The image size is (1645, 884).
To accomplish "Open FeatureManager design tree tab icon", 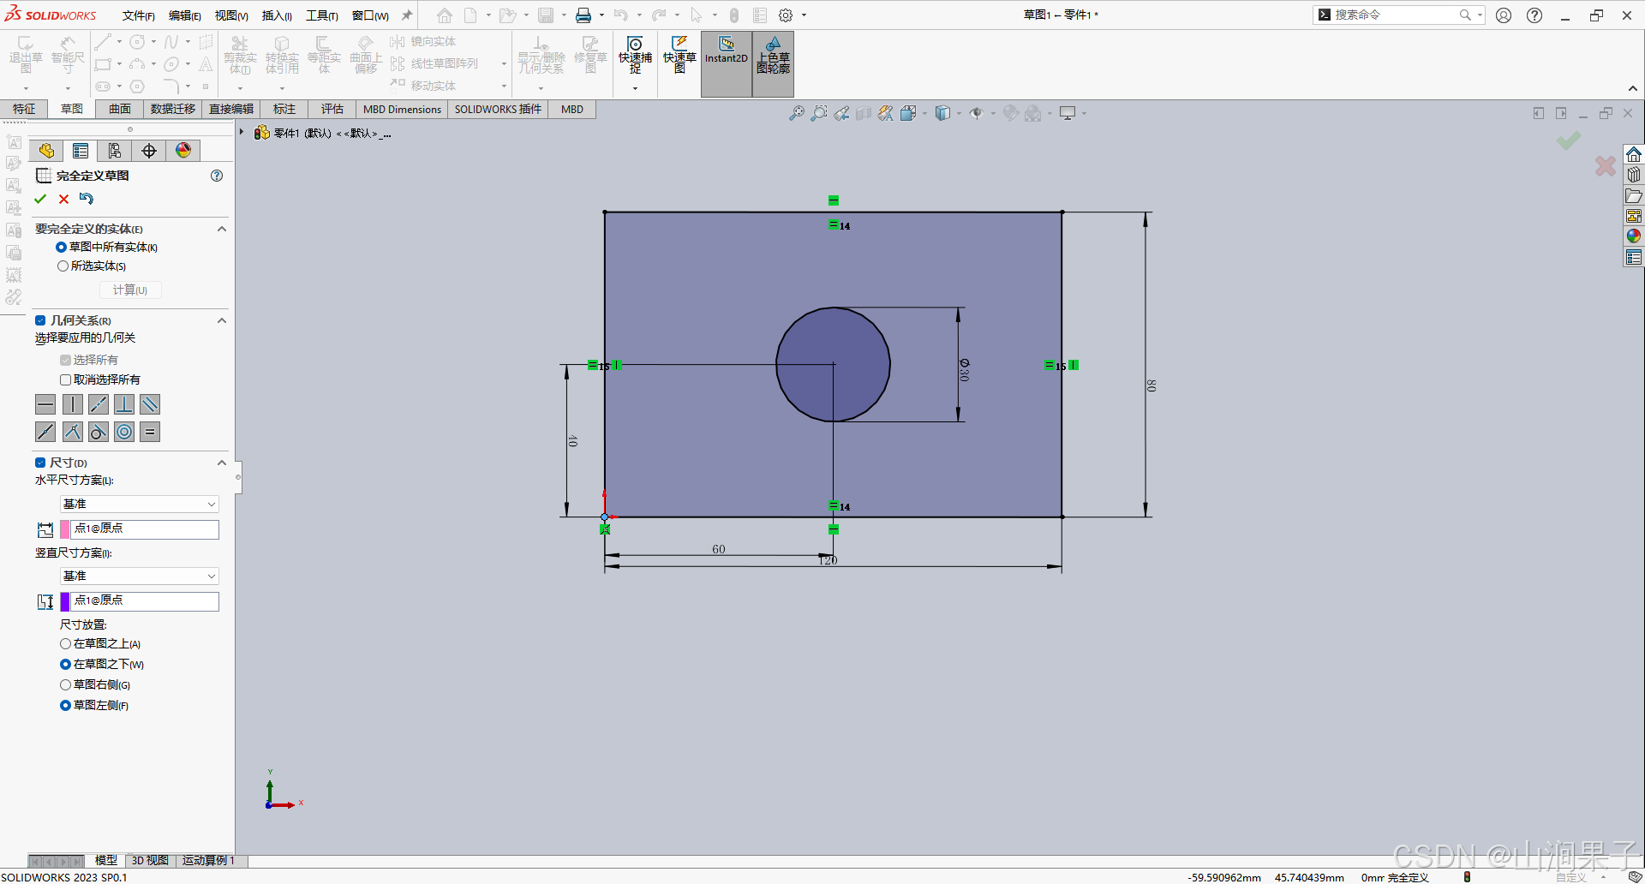I will 46,151.
